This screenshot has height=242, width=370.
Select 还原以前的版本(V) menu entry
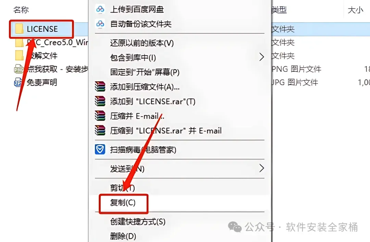[x=142, y=43]
